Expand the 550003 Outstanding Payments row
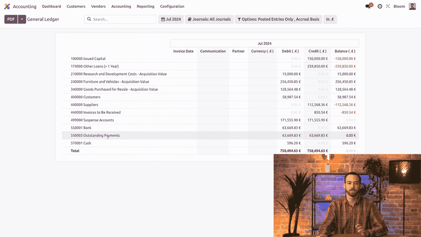The height and width of the screenshot is (237, 421). [95, 135]
